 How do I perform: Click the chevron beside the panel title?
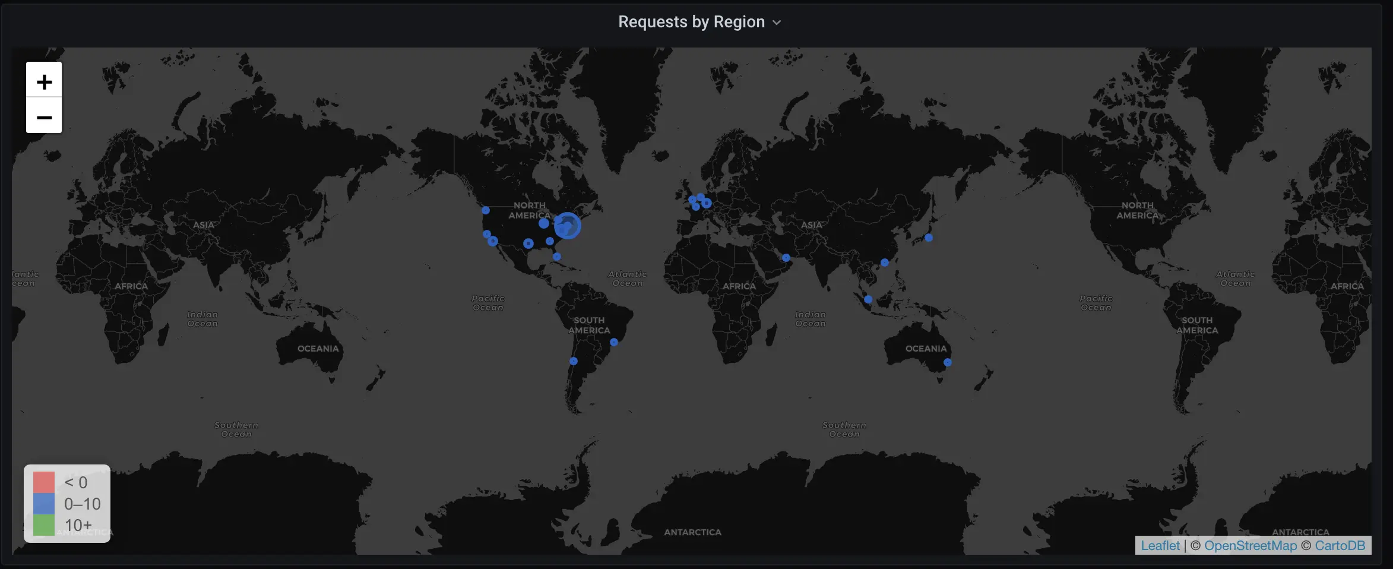click(777, 23)
